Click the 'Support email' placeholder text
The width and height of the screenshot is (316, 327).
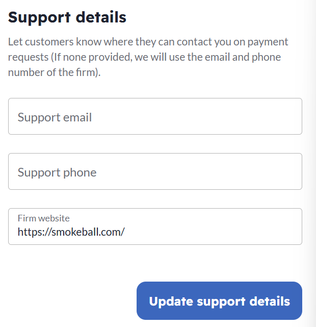point(55,117)
